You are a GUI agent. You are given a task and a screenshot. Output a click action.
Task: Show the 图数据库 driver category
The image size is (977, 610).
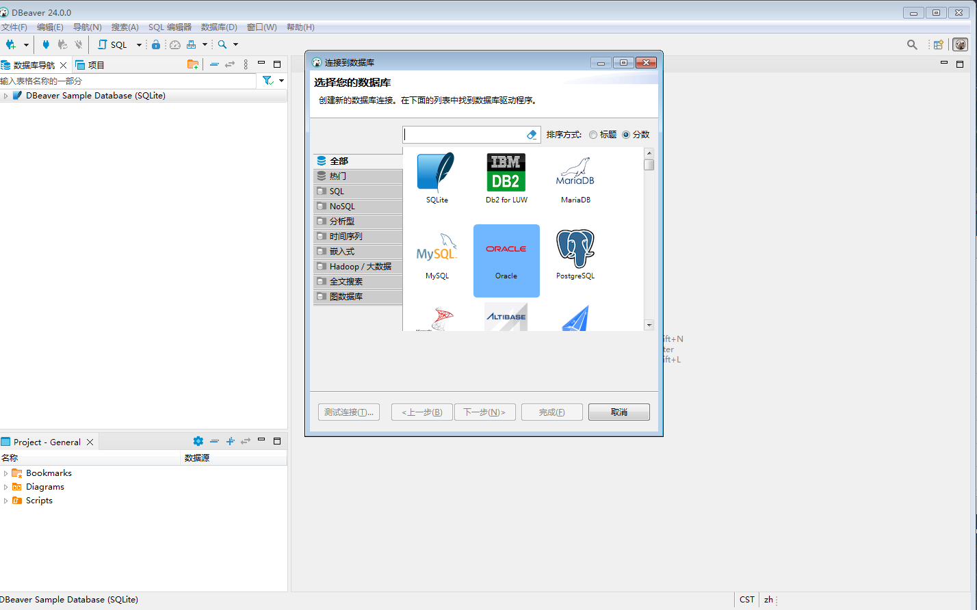tap(358, 297)
